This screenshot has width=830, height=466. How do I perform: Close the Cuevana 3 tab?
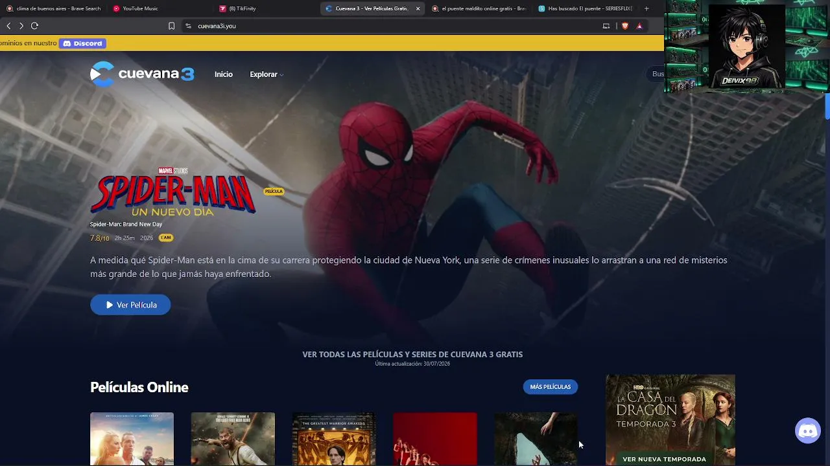pyautogui.click(x=418, y=8)
